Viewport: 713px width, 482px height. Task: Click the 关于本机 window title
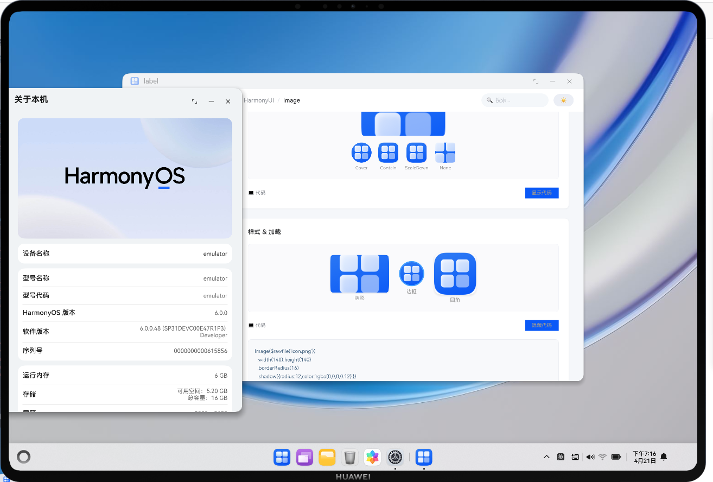(x=31, y=100)
